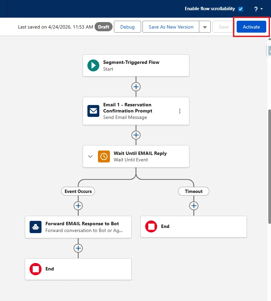Screen dimensions: 271x301
Task: Click the Timeout branch label
Action: tap(194, 191)
